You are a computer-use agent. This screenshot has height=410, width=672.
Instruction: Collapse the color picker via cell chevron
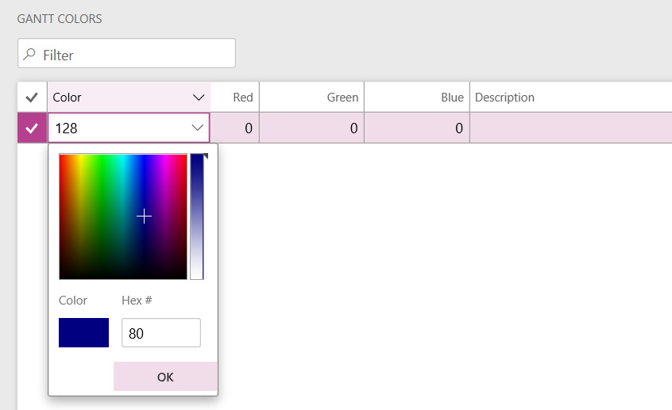pos(197,128)
